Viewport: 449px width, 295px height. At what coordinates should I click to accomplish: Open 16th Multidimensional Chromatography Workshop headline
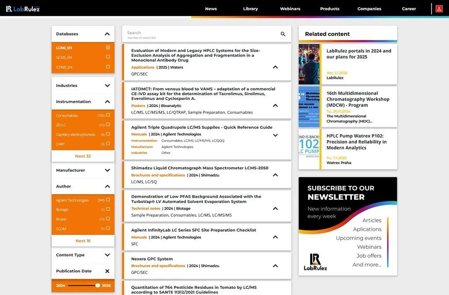pyautogui.click(x=358, y=99)
